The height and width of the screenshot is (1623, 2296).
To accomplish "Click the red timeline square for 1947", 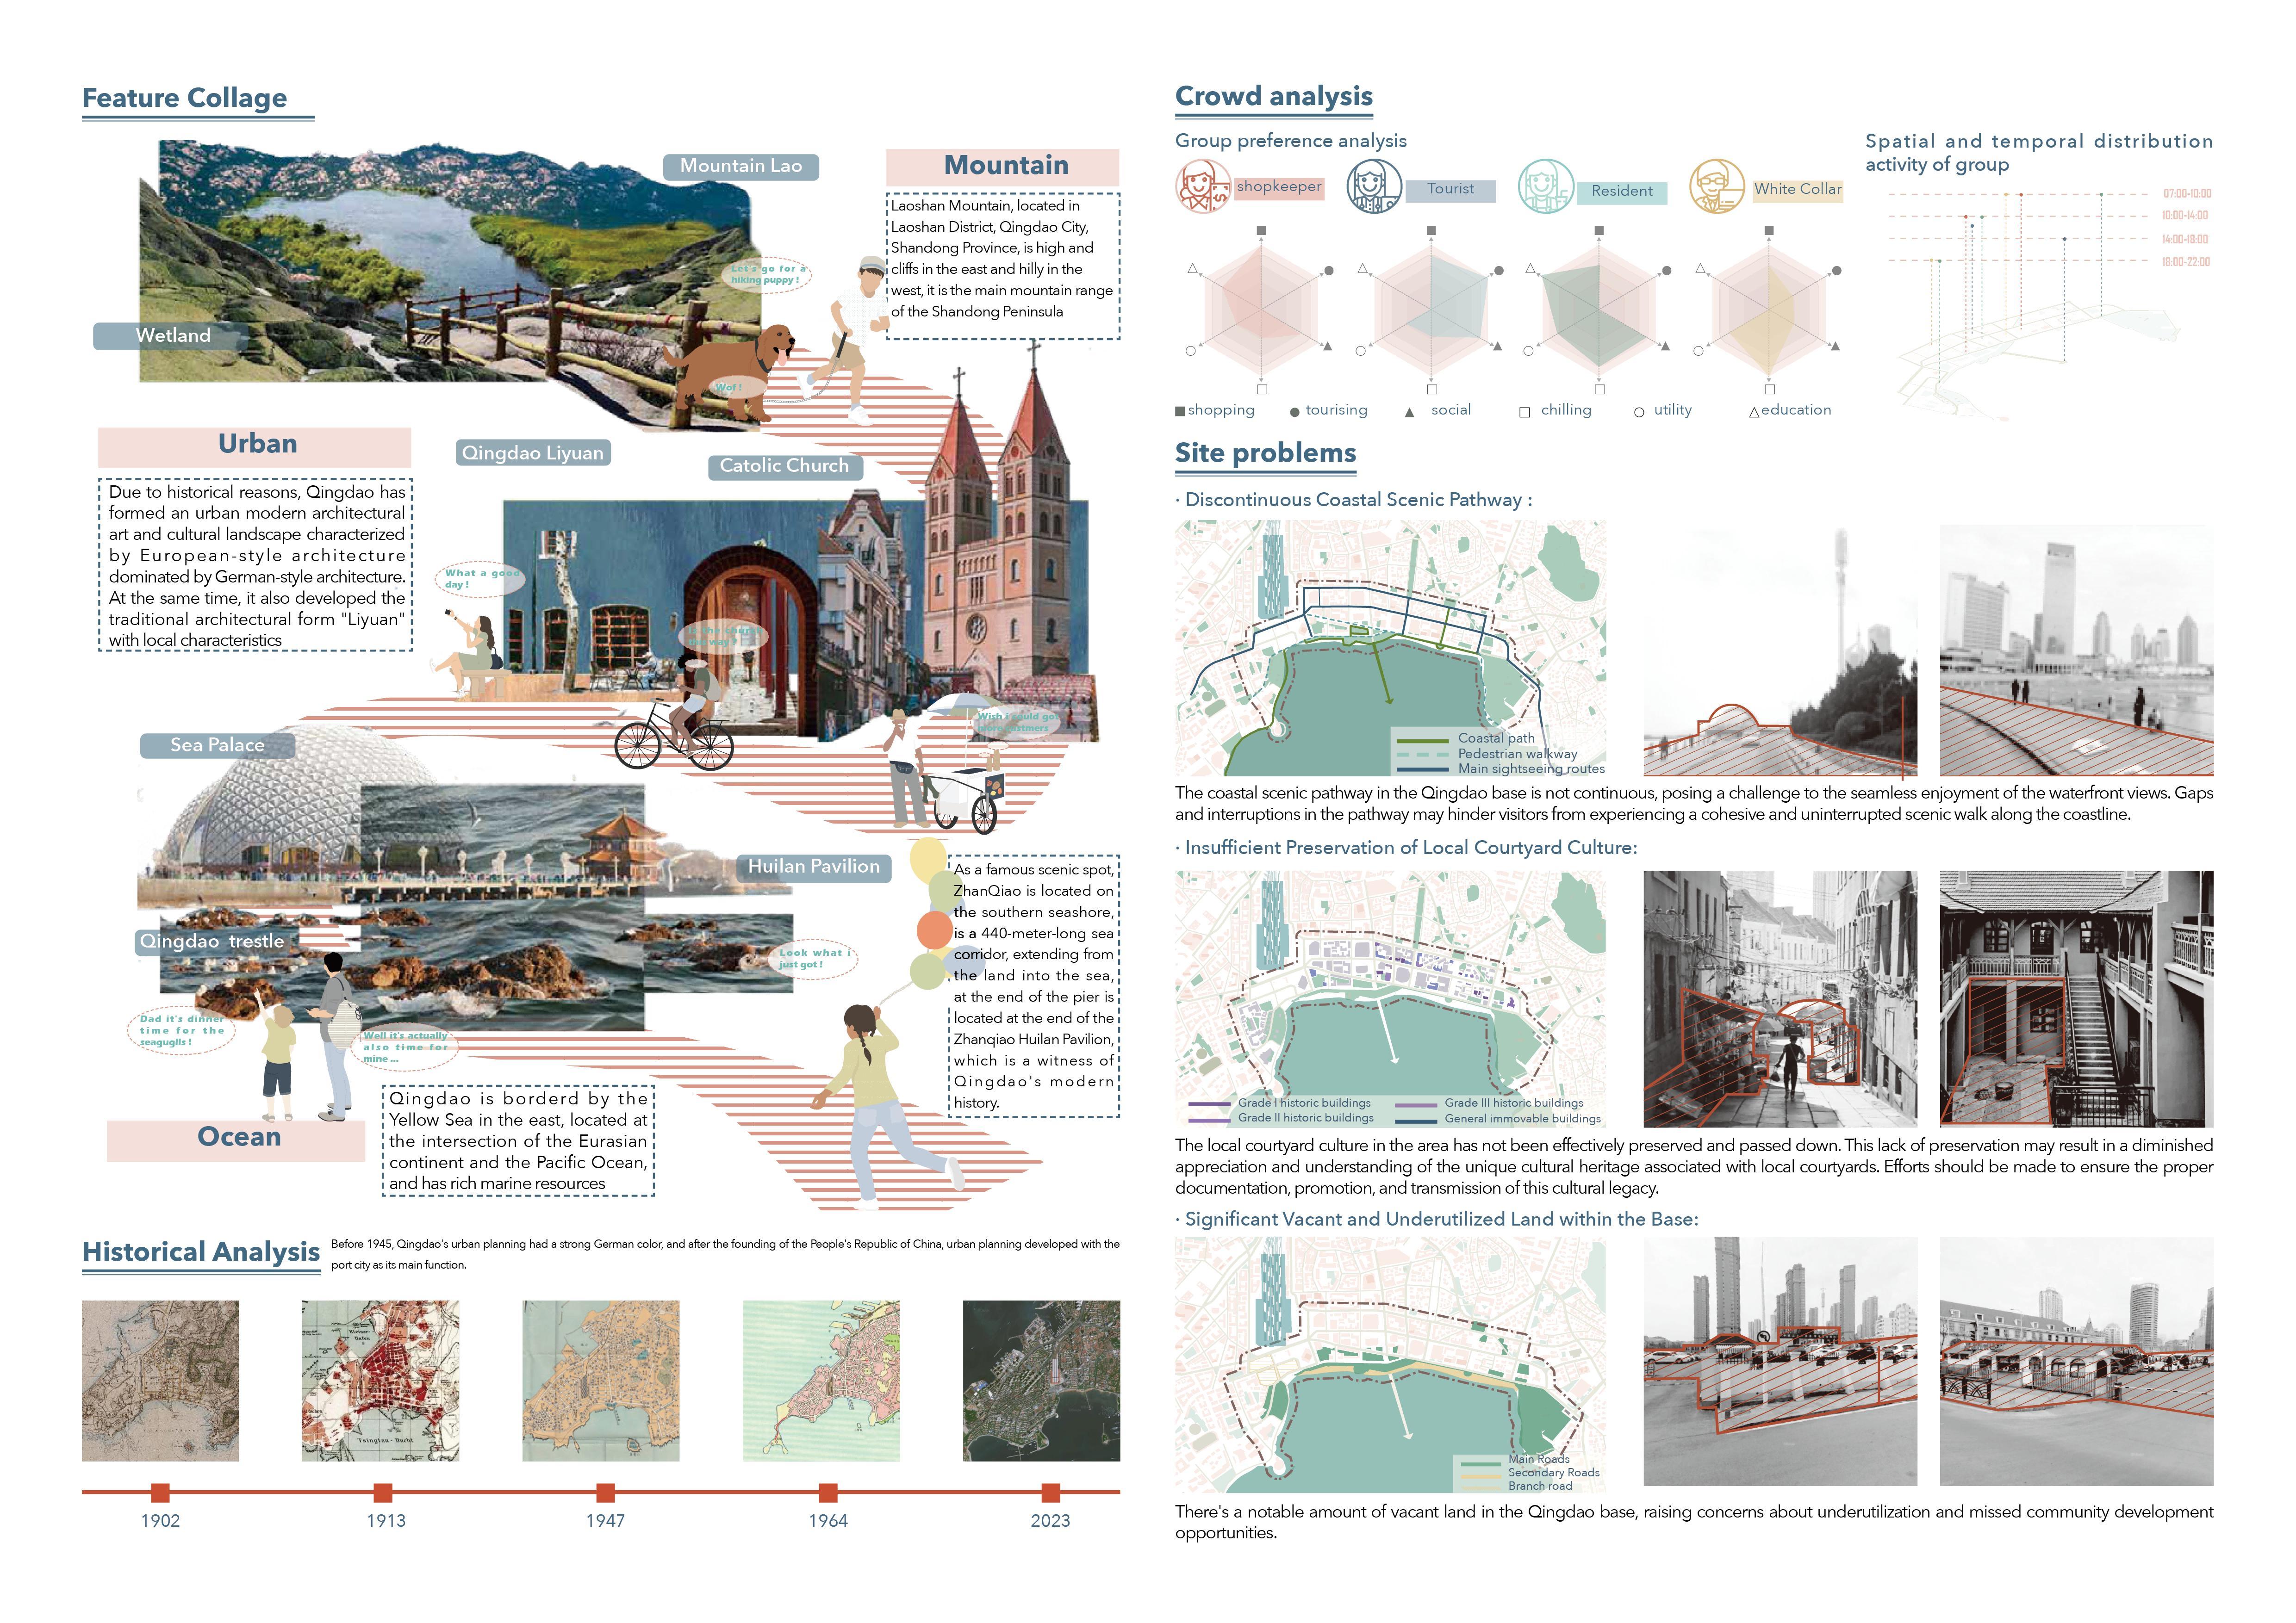I will pos(605,1492).
